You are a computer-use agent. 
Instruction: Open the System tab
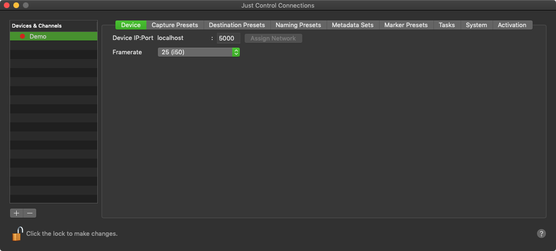pos(476,25)
